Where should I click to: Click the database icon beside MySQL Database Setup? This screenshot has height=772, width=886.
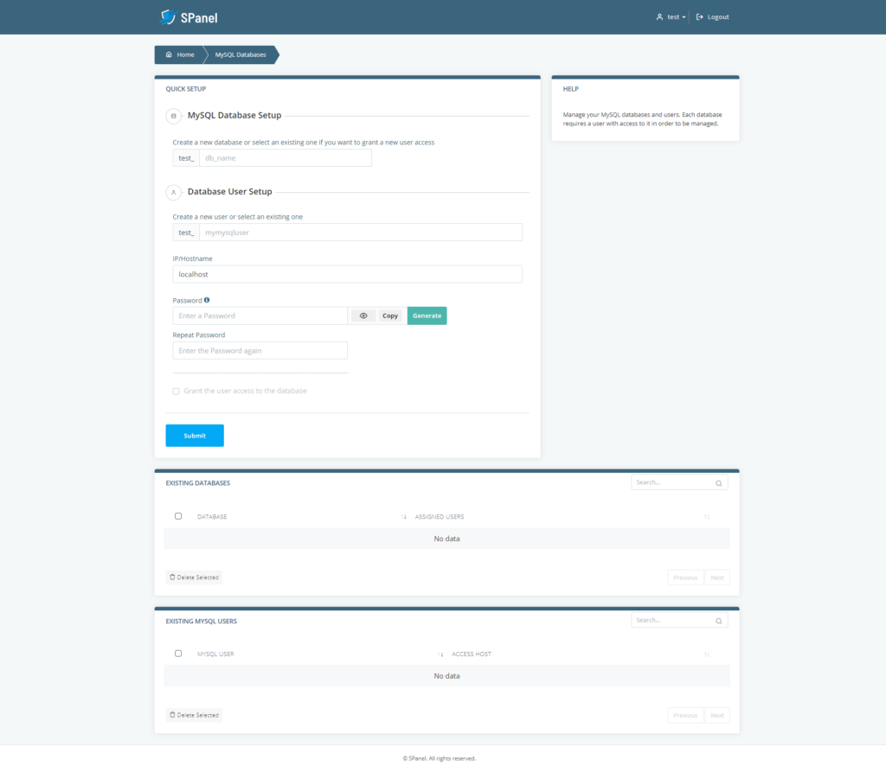(x=173, y=116)
